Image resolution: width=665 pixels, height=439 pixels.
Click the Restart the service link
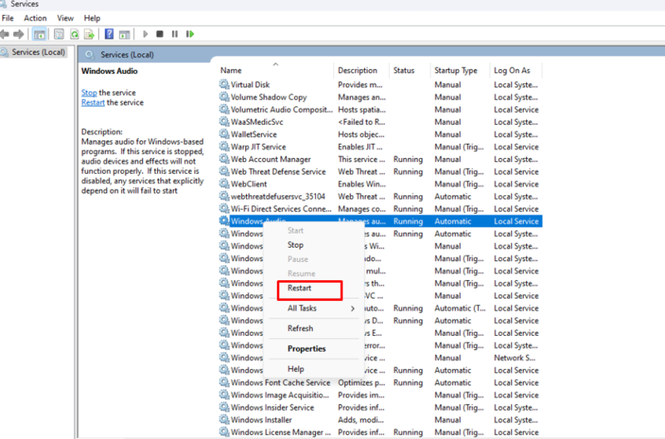[93, 102]
